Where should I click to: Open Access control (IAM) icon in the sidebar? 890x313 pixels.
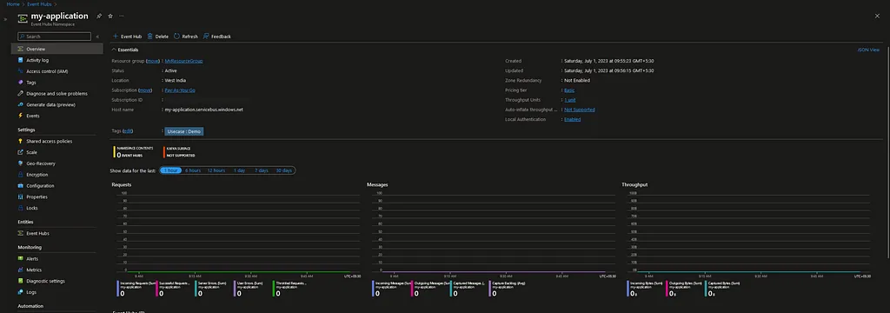21,71
